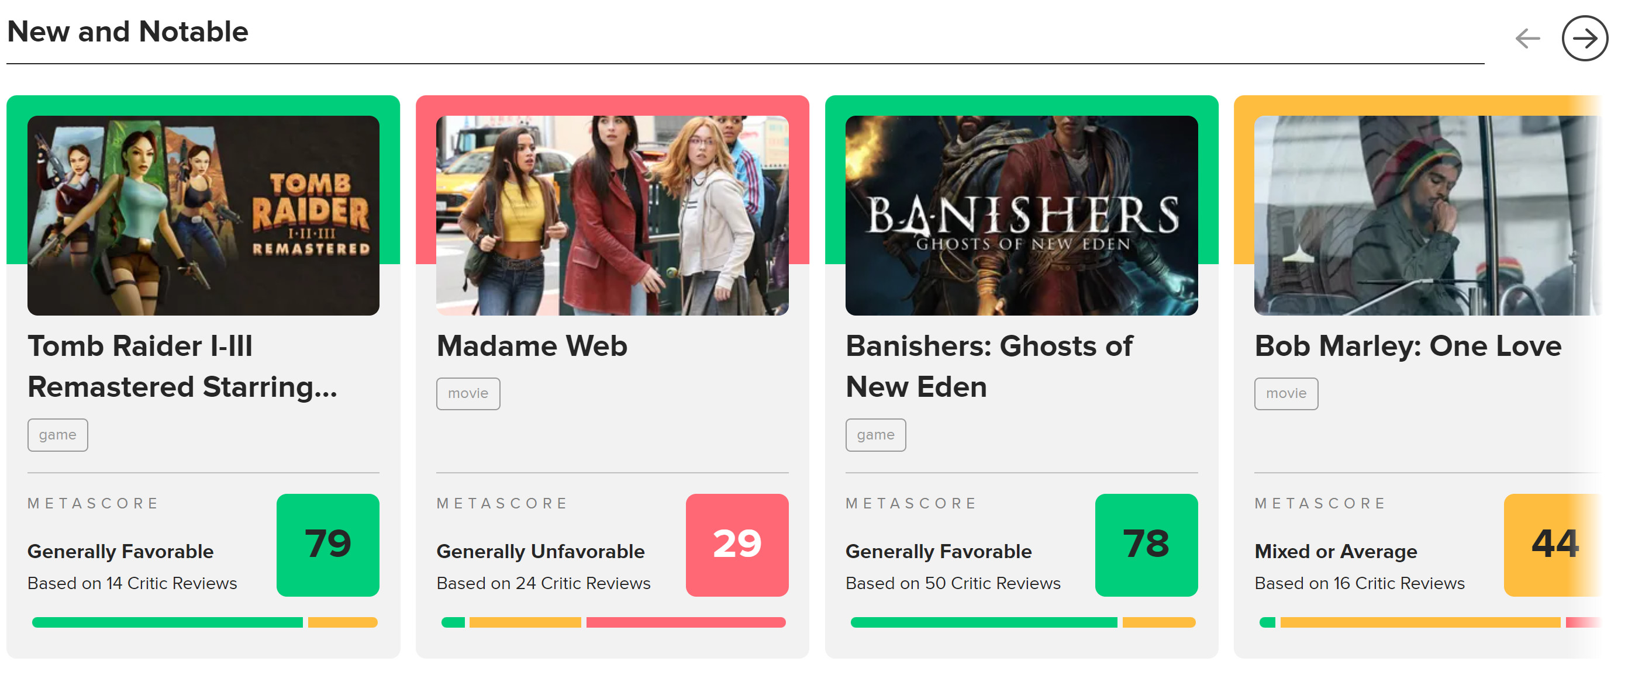Screen dimensions: 1635x682
Task: Open Banishers: Ghosts of New Eden title
Action: tap(989, 366)
